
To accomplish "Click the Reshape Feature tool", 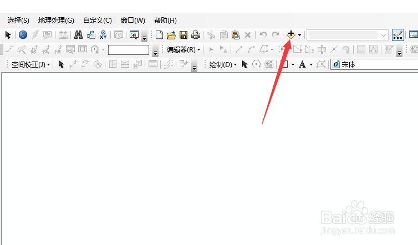I will pos(309,49).
